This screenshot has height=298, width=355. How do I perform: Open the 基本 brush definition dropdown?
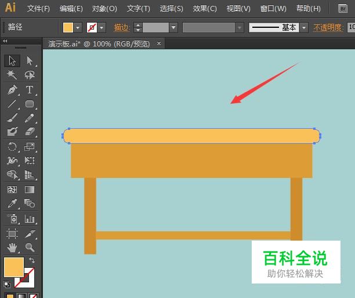coord(304,28)
